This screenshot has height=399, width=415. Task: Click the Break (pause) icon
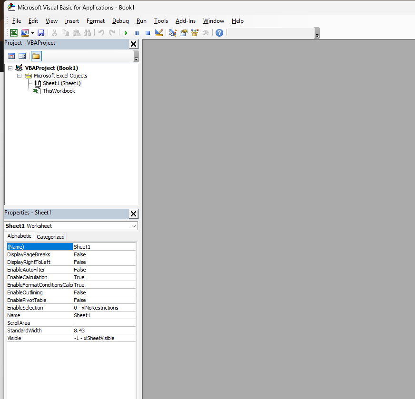point(137,32)
